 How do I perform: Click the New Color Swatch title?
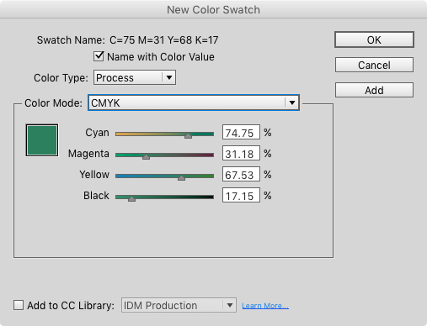coord(213,10)
